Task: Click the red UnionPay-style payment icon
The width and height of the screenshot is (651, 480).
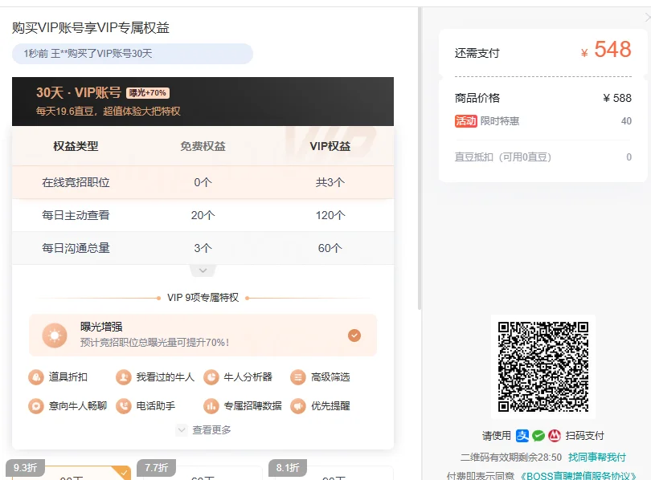Action: (555, 436)
